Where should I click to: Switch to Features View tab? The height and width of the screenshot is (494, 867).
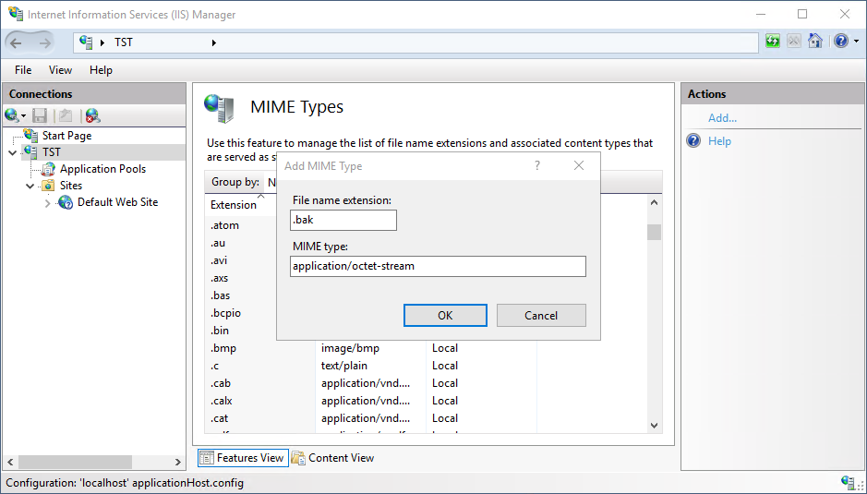[x=243, y=457]
